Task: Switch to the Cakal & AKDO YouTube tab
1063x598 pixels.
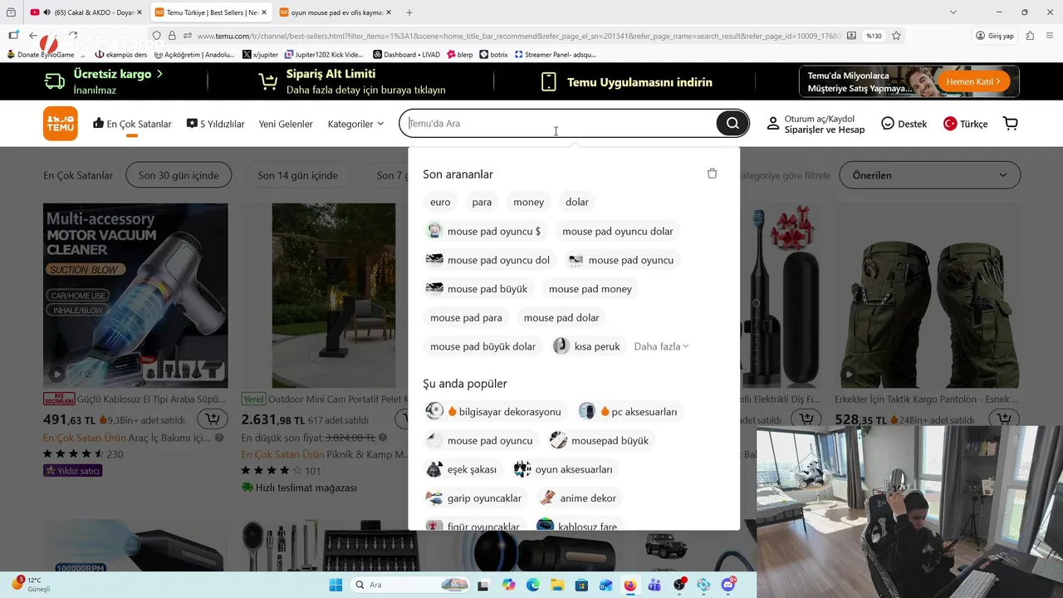Action: coord(86,12)
